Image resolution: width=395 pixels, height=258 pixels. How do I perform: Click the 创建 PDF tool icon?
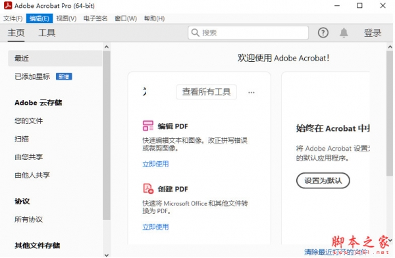pyautogui.click(x=148, y=188)
